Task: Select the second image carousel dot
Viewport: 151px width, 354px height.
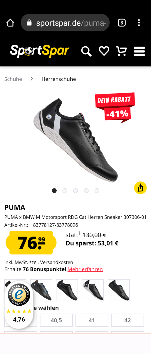Action: (x=65, y=191)
